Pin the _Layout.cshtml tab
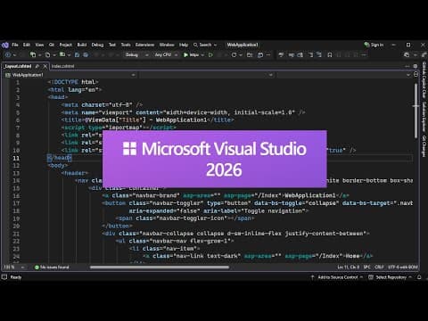Image resolution: width=428 pixels, height=321 pixels. pyautogui.click(x=37, y=66)
